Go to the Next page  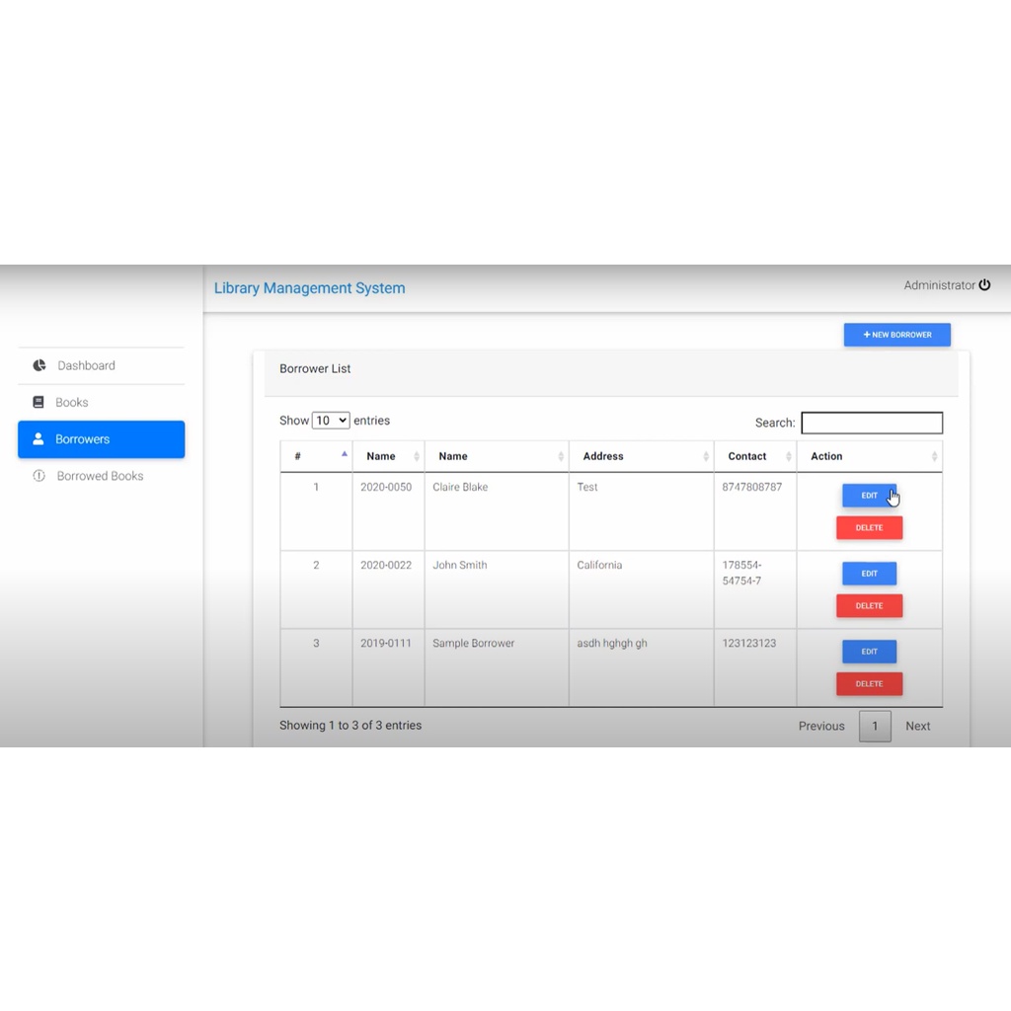coord(917,726)
